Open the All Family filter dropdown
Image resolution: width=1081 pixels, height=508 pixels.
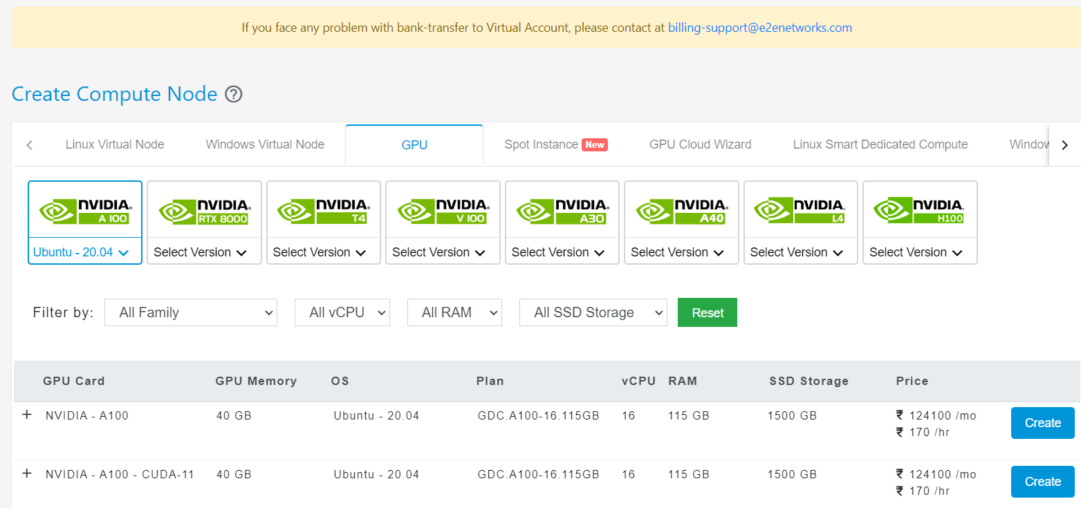click(191, 312)
